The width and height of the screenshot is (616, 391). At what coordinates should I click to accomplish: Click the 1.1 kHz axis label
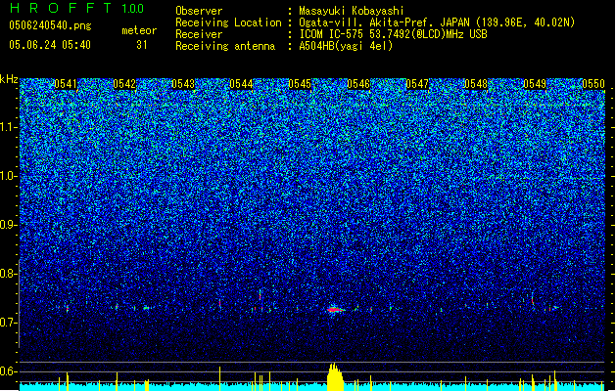(x=9, y=127)
